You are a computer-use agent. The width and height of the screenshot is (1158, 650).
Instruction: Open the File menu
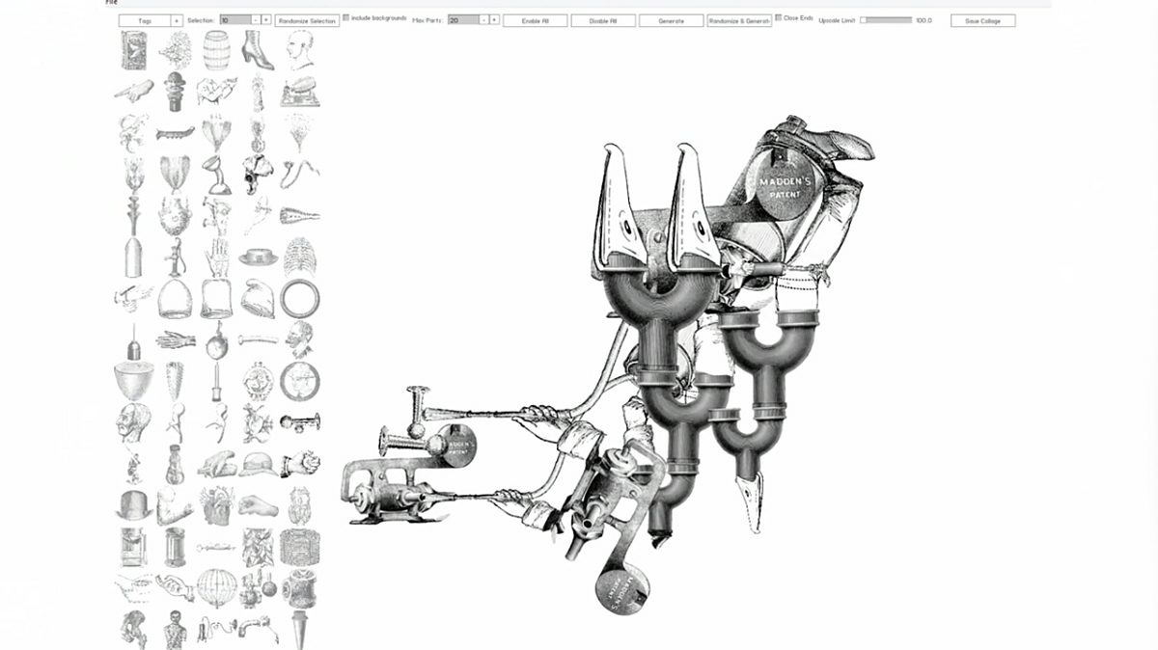pyautogui.click(x=111, y=3)
